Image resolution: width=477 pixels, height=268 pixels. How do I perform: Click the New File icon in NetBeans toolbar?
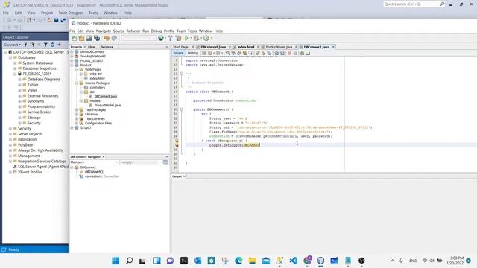click(x=74, y=38)
